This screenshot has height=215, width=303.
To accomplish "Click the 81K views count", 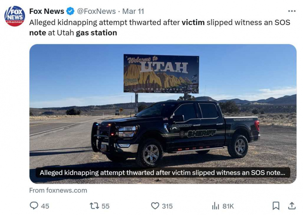I will point(228,206).
